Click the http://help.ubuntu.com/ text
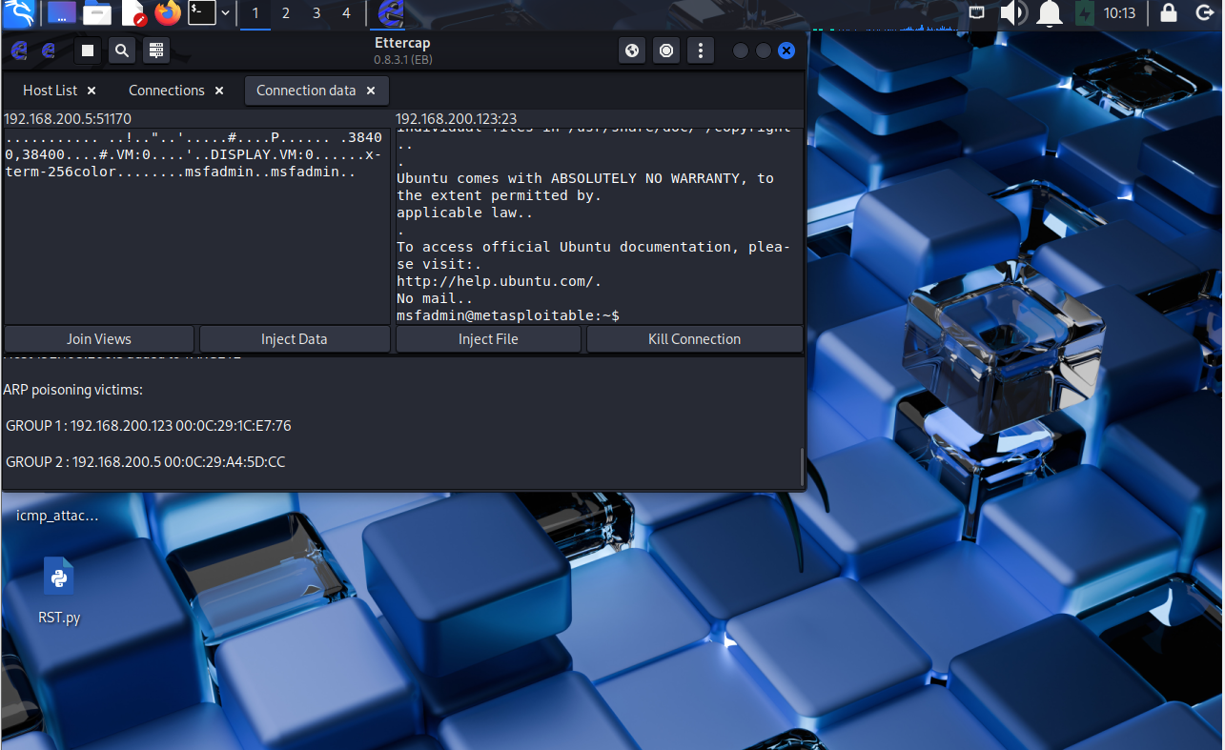 tap(499, 281)
